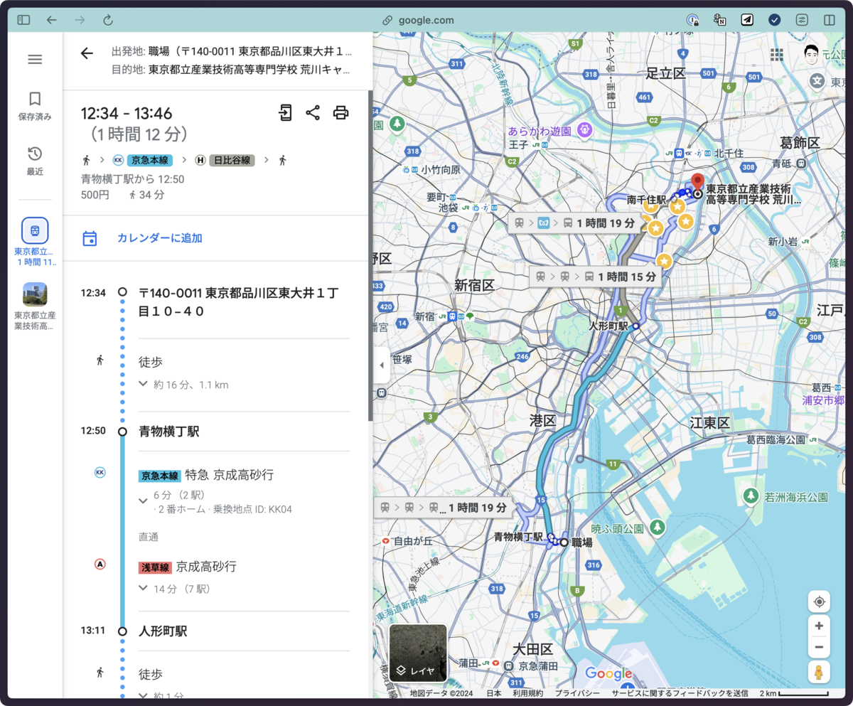Screen dimensions: 853x706
Task: Open the checkmark browser extension
Action: coord(775,20)
